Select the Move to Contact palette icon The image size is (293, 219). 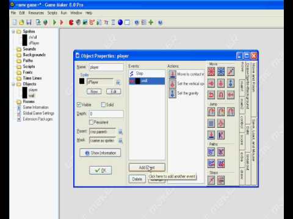point(211,135)
